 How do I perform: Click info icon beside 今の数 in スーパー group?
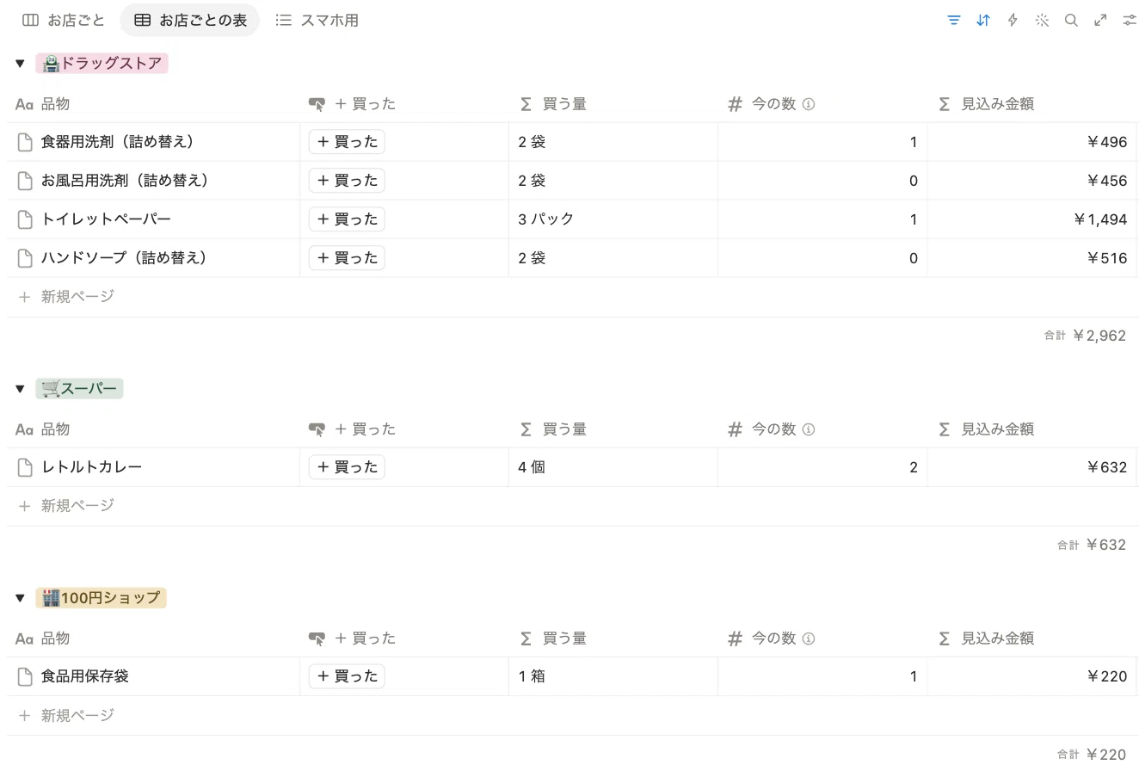(x=809, y=429)
